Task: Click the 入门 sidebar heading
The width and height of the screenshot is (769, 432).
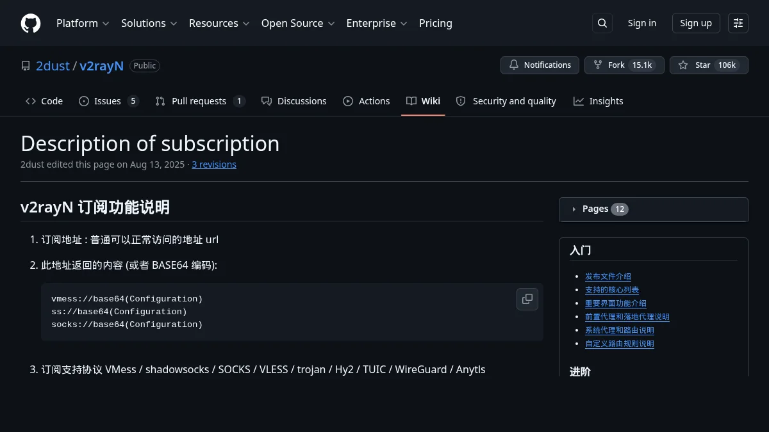Action: point(581,250)
